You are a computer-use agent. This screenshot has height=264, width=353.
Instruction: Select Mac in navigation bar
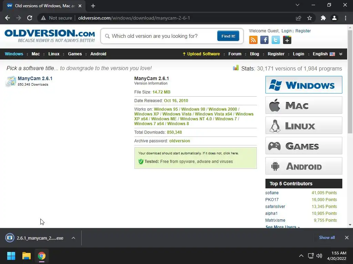(36, 54)
